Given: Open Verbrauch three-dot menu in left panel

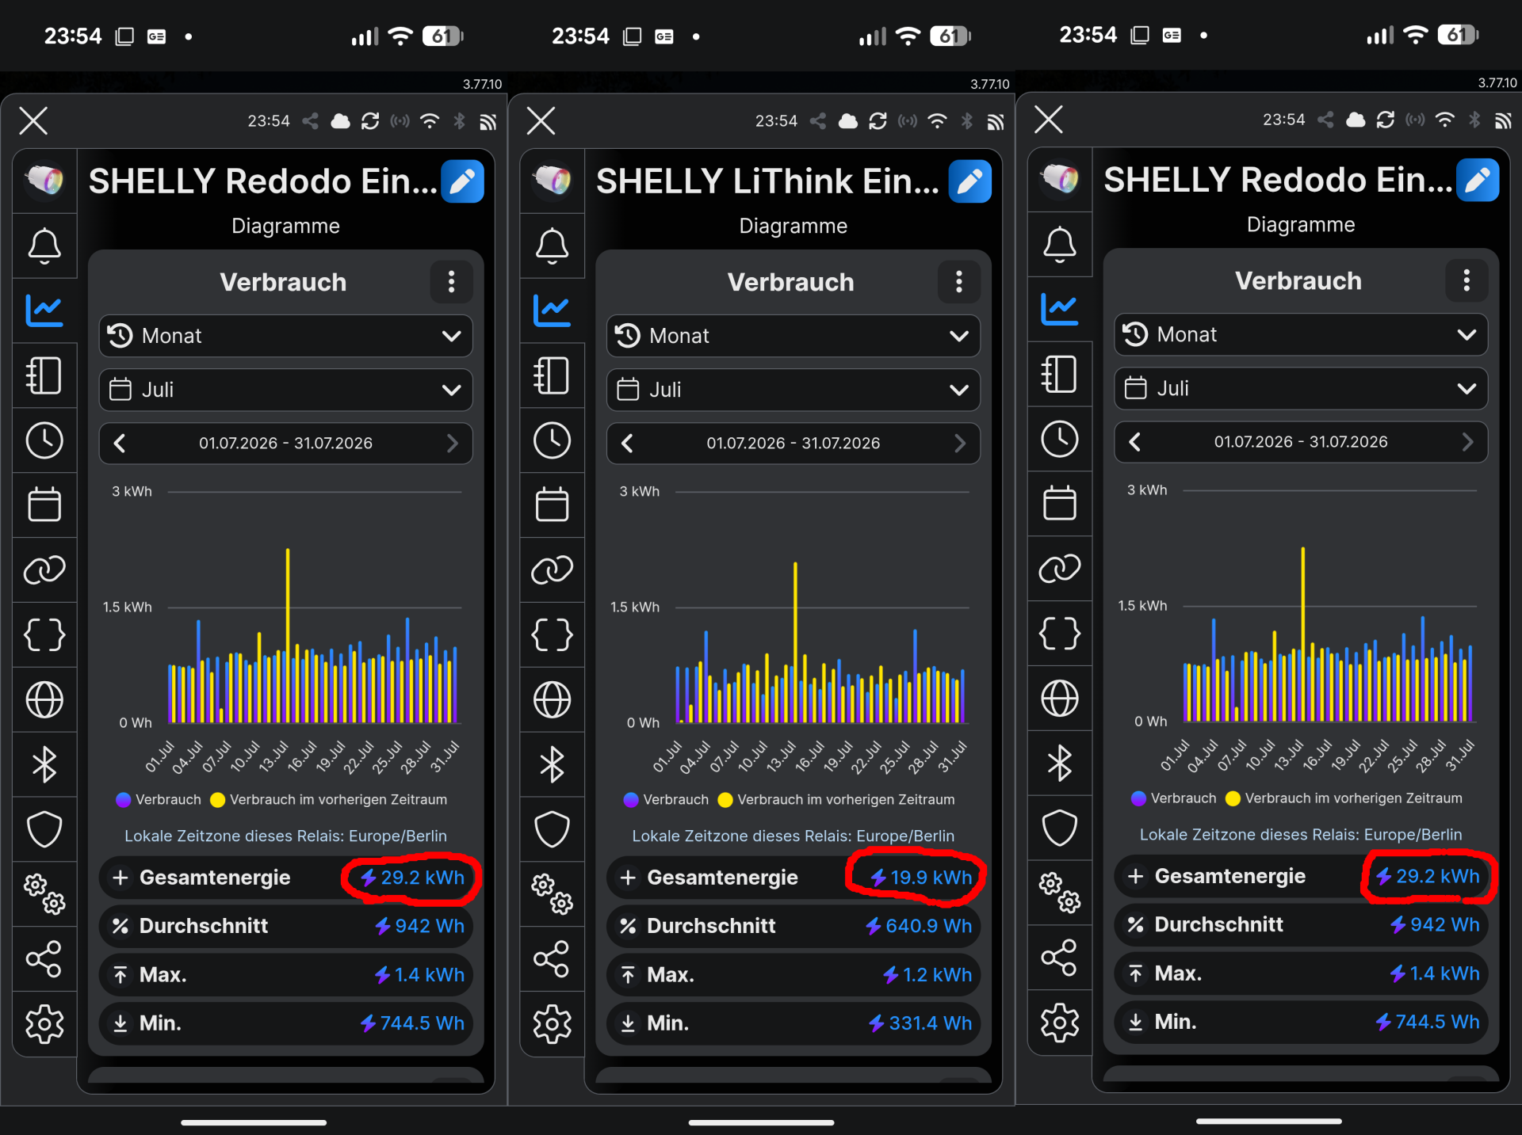Looking at the screenshot, I should coord(451,282).
